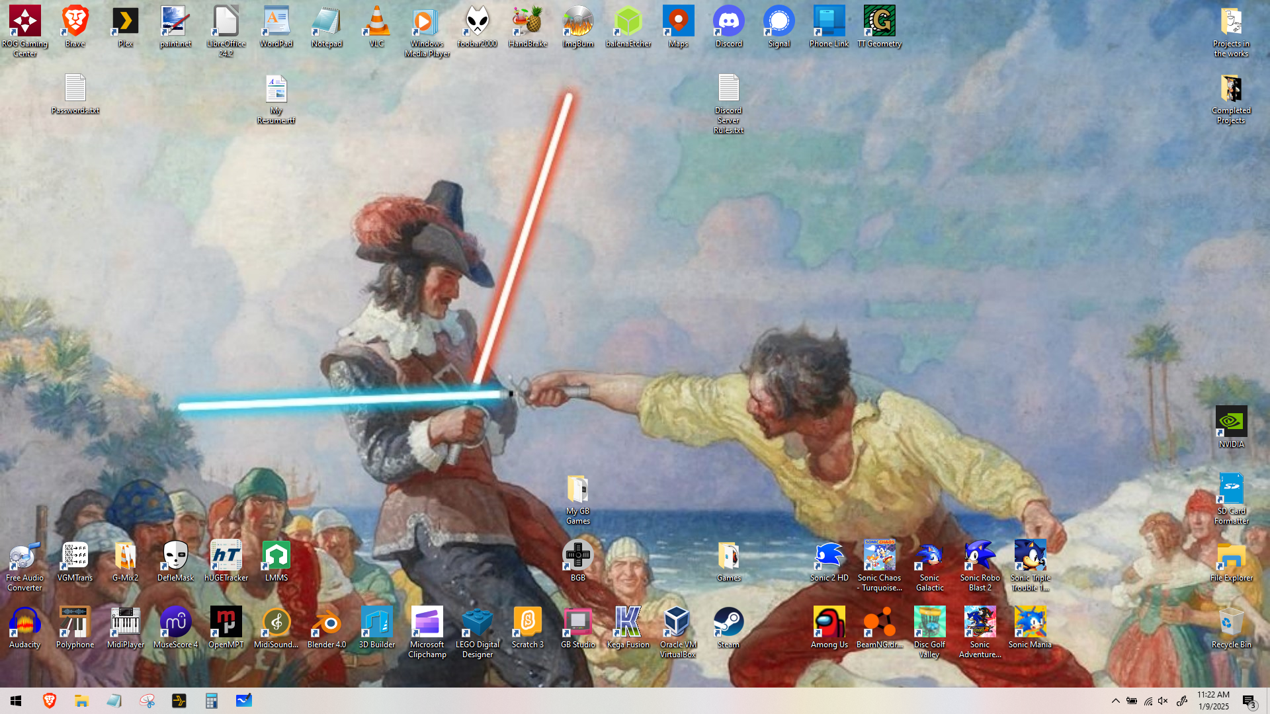This screenshot has width=1270, height=714.
Task: Toggle muted volume tray icon
Action: (x=1164, y=701)
